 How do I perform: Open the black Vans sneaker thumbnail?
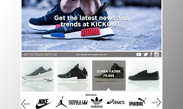[144, 75]
